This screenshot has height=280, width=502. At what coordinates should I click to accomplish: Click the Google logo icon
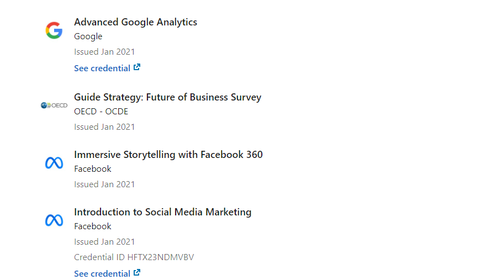click(x=54, y=30)
